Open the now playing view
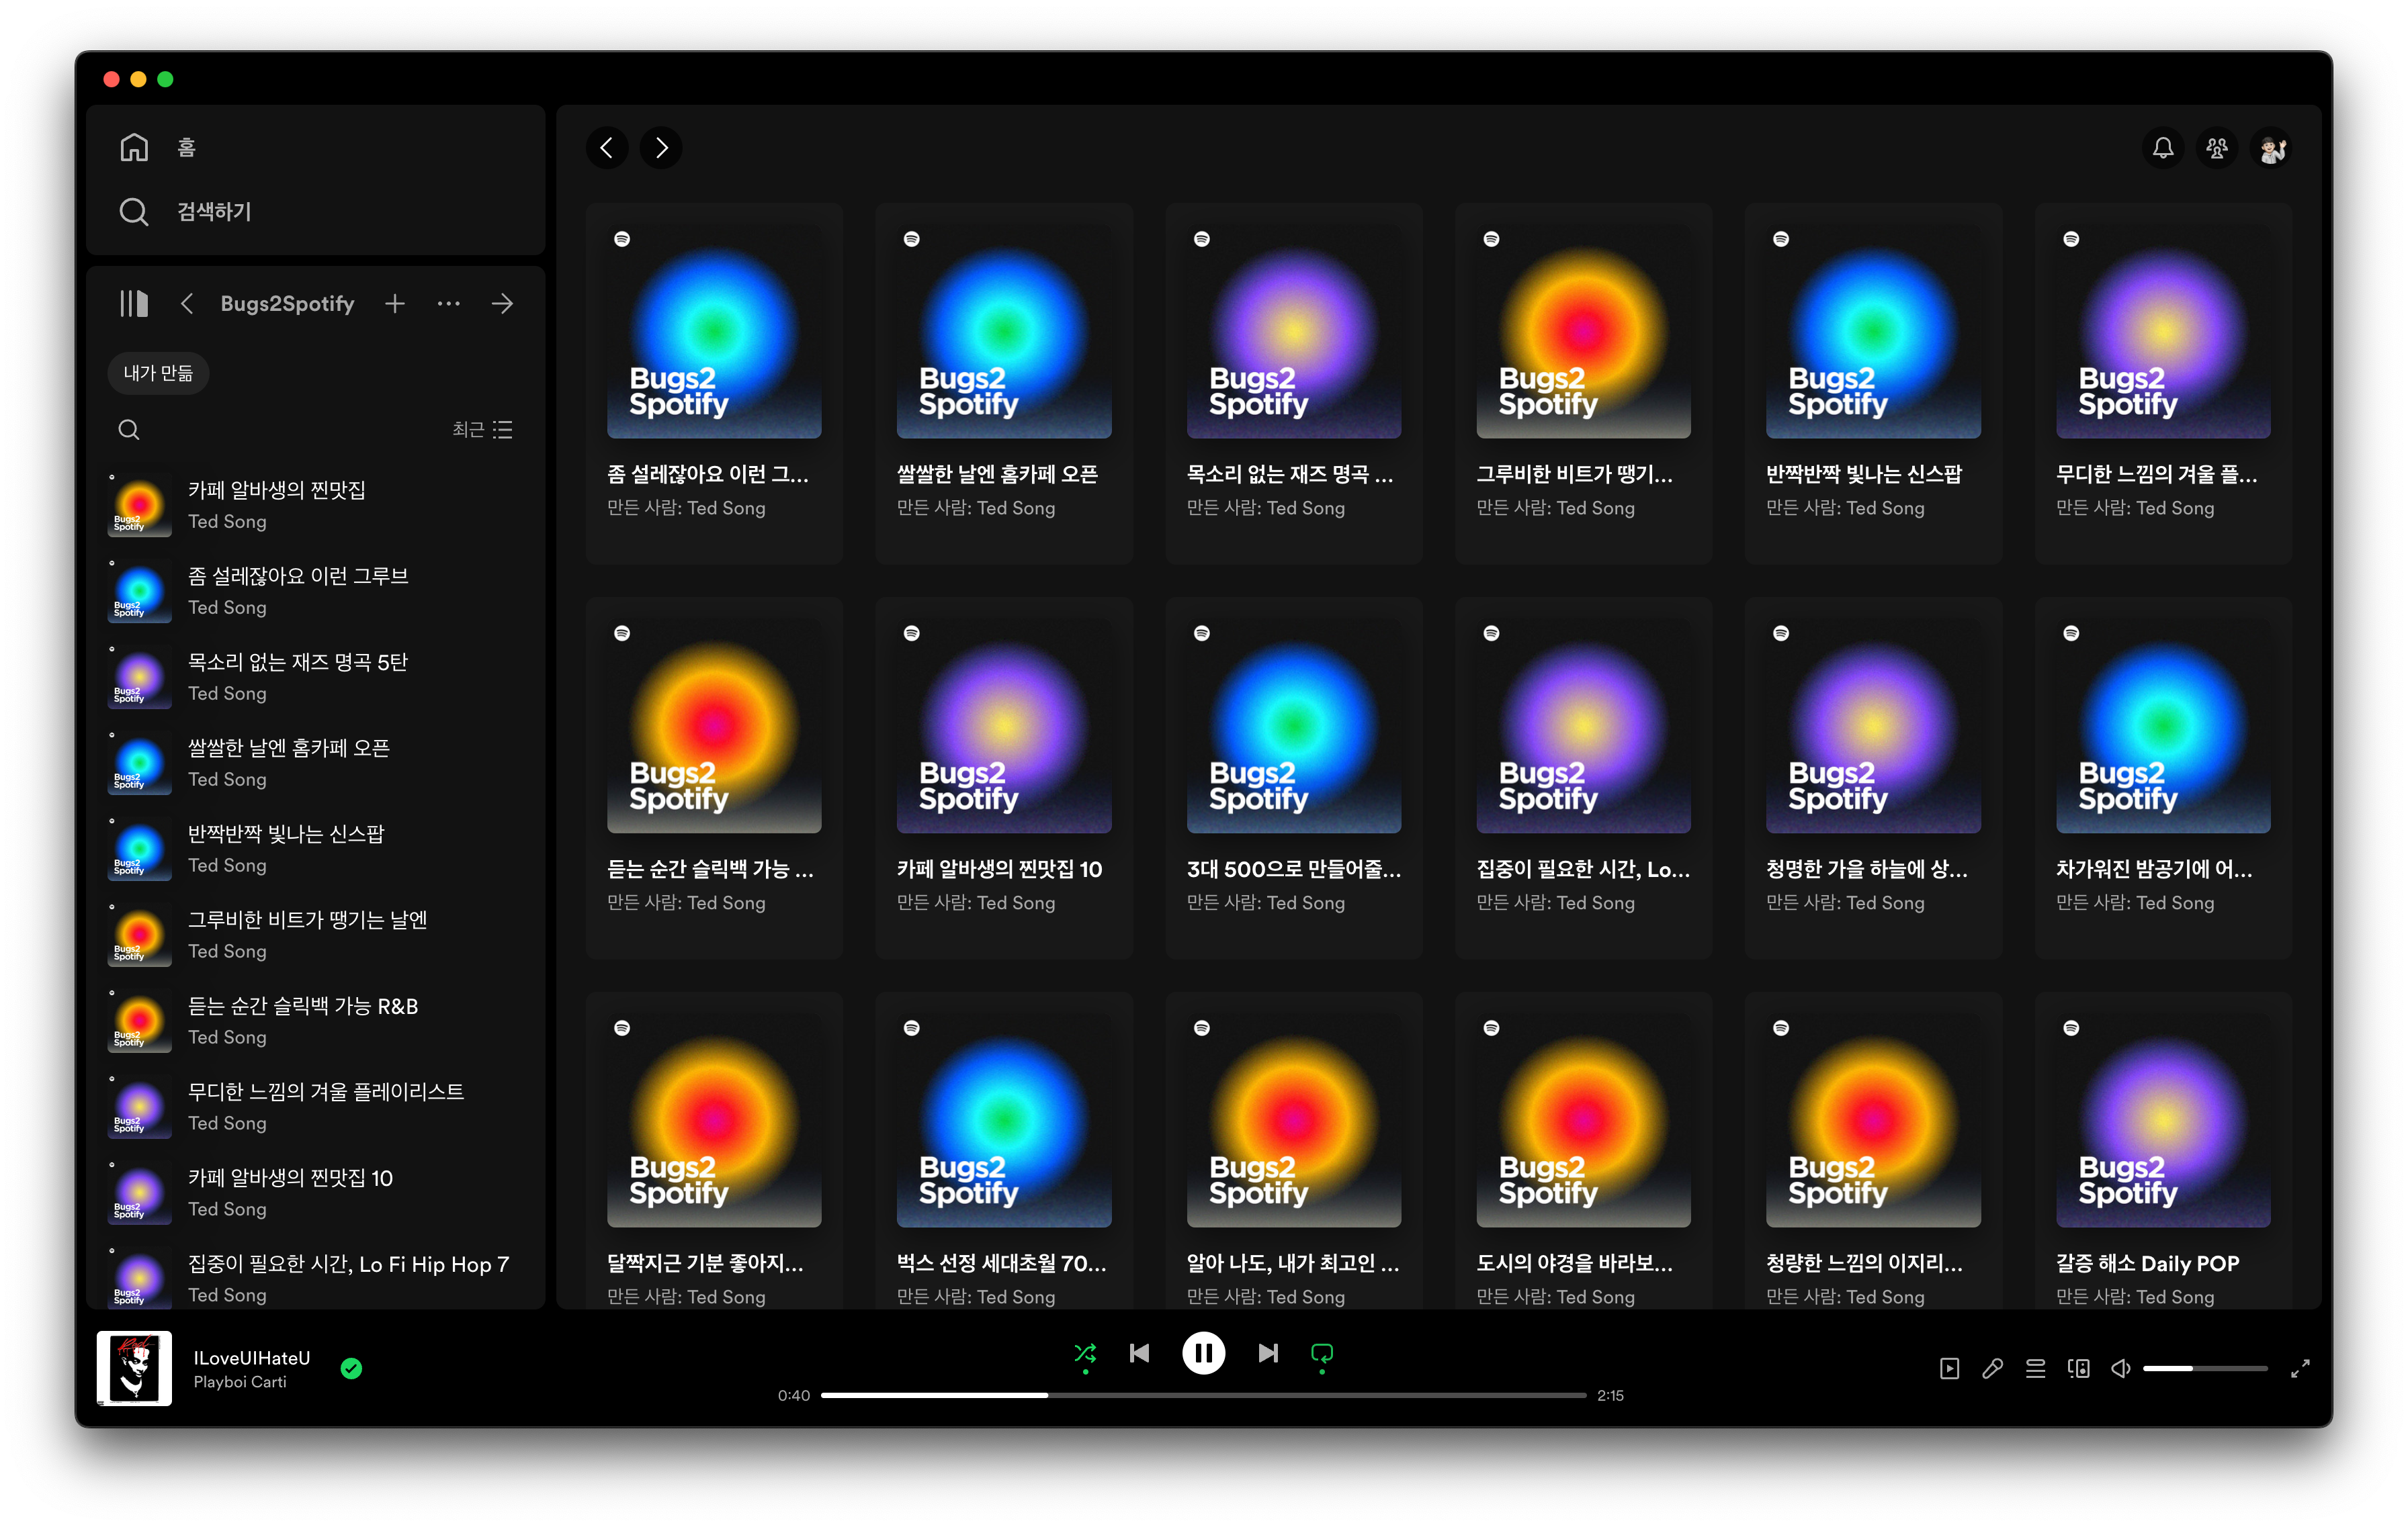2408x1527 pixels. (1949, 1368)
